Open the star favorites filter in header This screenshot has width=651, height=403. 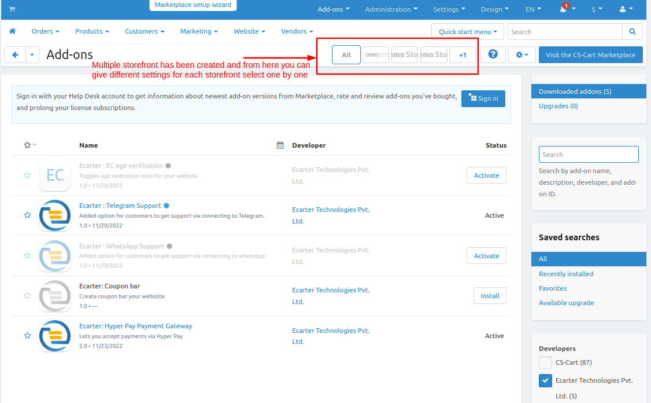pyautogui.click(x=30, y=145)
